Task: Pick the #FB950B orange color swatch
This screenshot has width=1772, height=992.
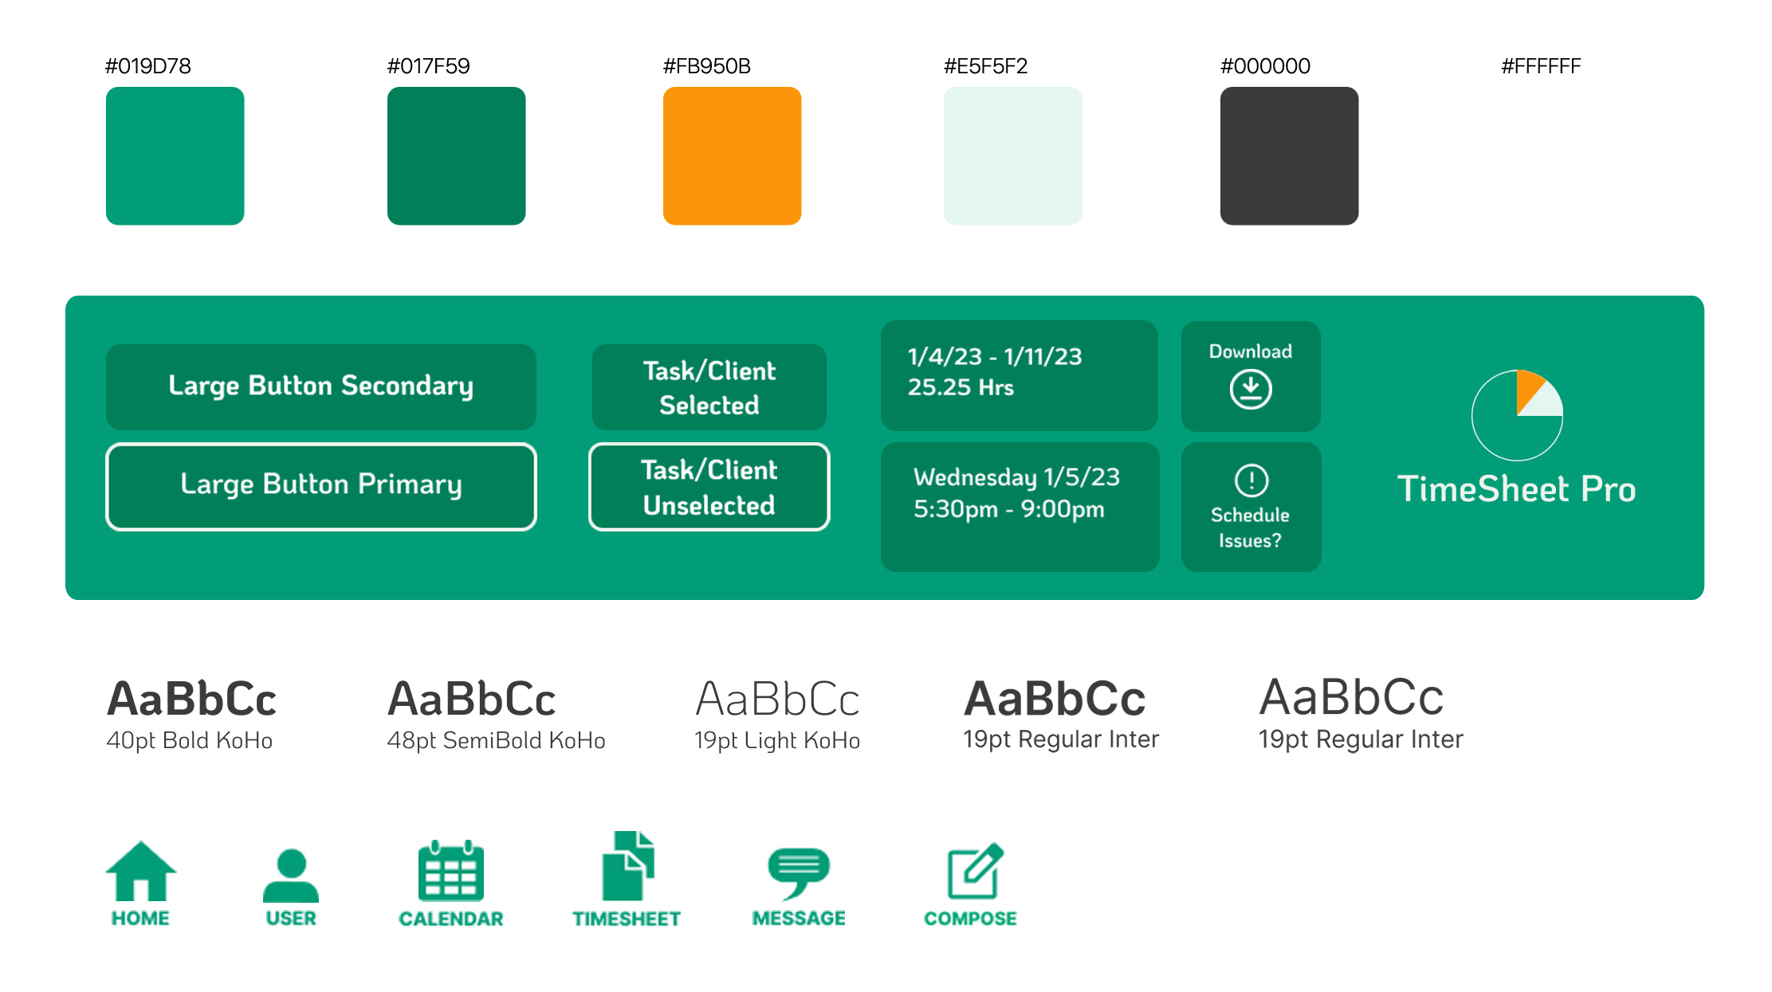Action: click(x=733, y=156)
